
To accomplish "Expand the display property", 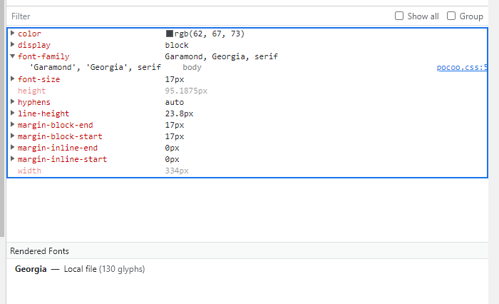I will click(12, 45).
